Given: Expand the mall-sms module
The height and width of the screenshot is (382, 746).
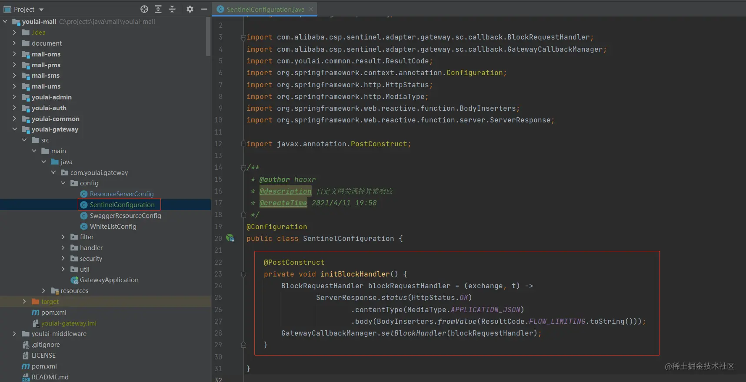Looking at the screenshot, I should (x=14, y=75).
